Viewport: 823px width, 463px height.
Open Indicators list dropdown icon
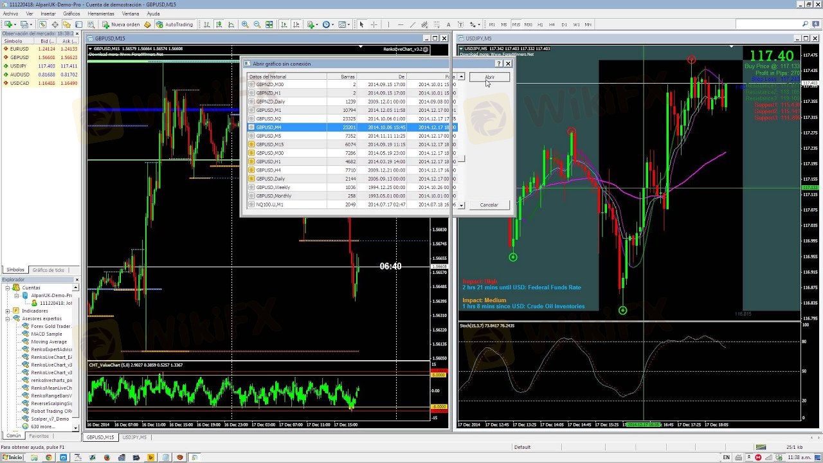point(312,24)
